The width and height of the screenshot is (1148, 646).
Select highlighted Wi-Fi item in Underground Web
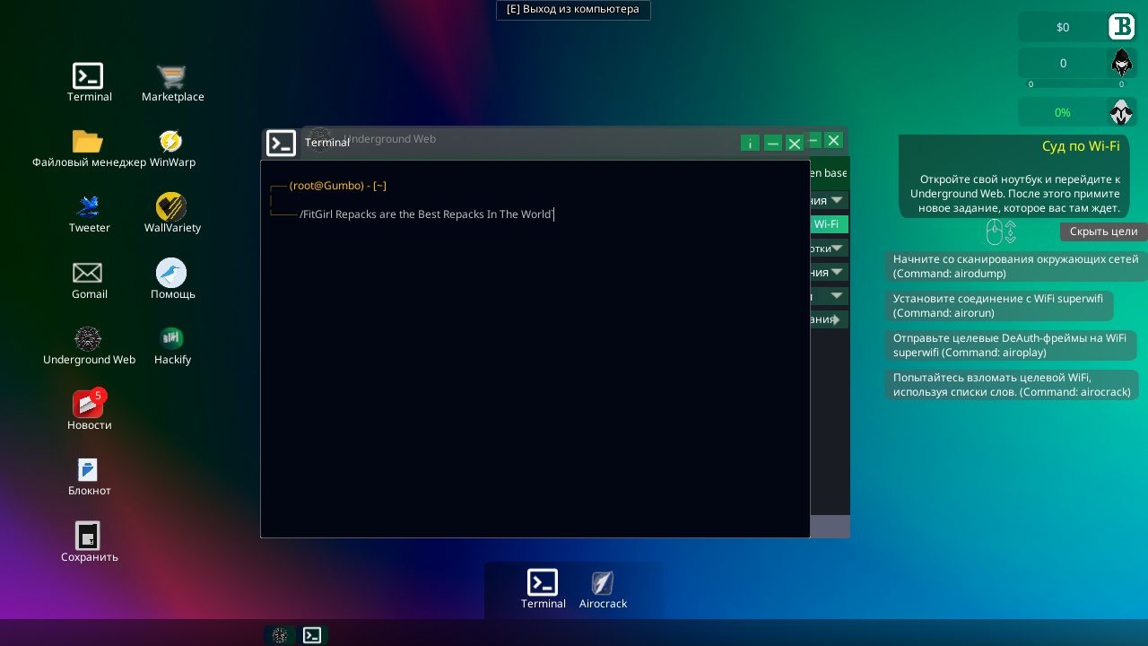pyautogui.click(x=828, y=224)
